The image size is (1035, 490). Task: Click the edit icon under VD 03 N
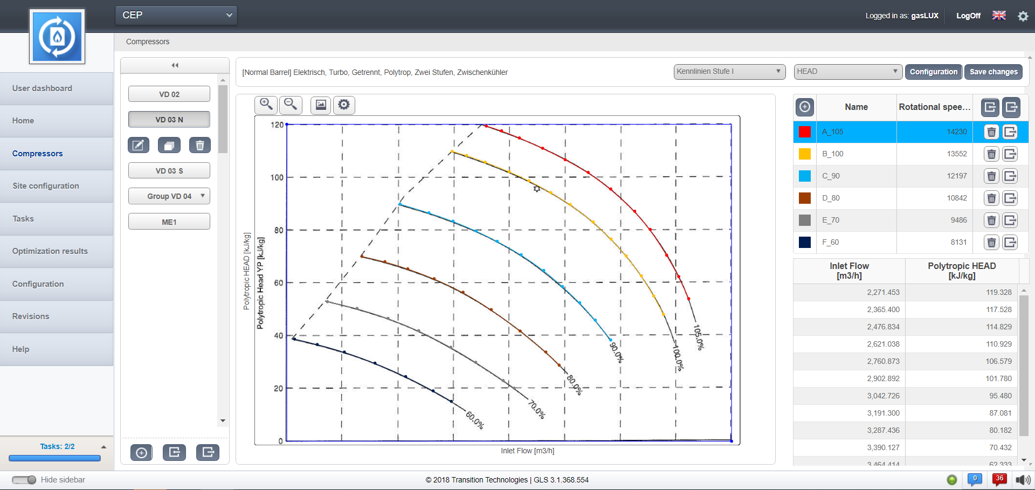[139, 145]
